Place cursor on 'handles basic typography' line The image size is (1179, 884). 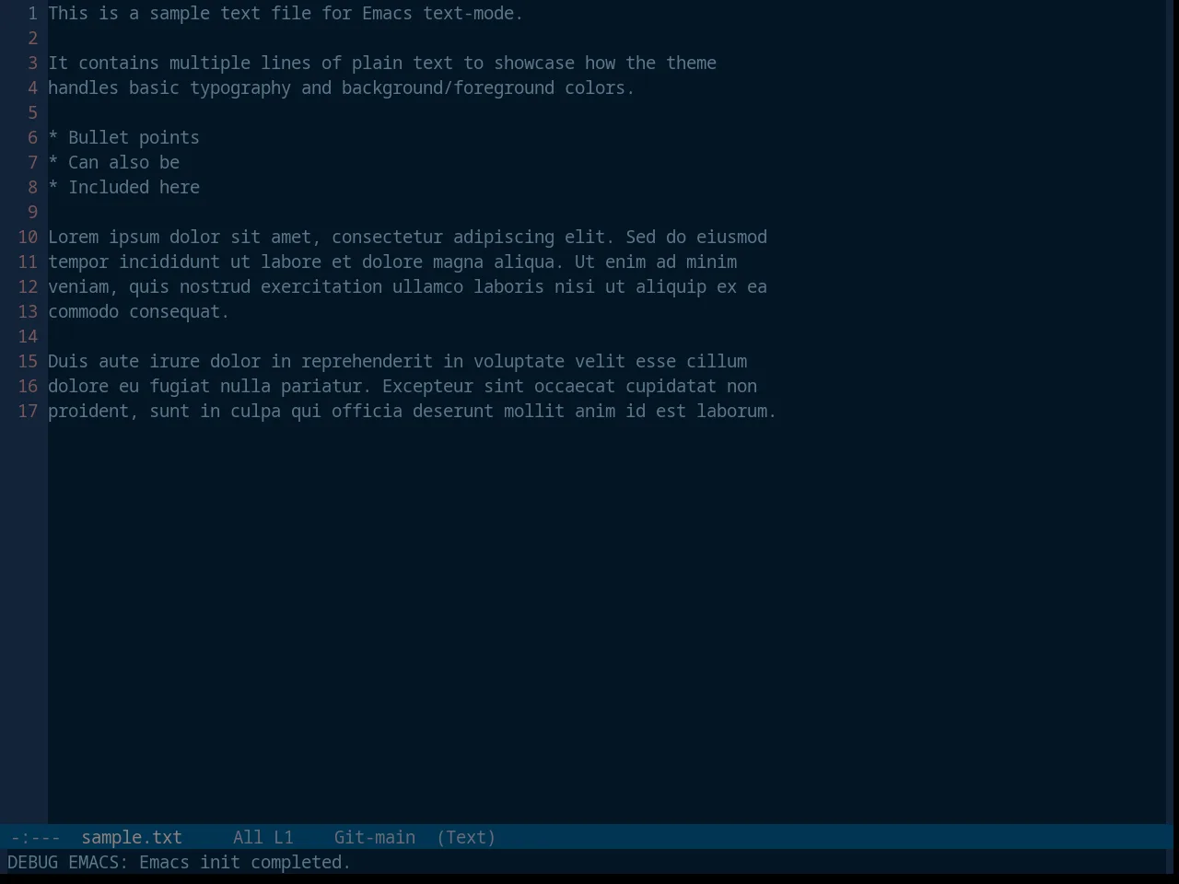(x=342, y=87)
